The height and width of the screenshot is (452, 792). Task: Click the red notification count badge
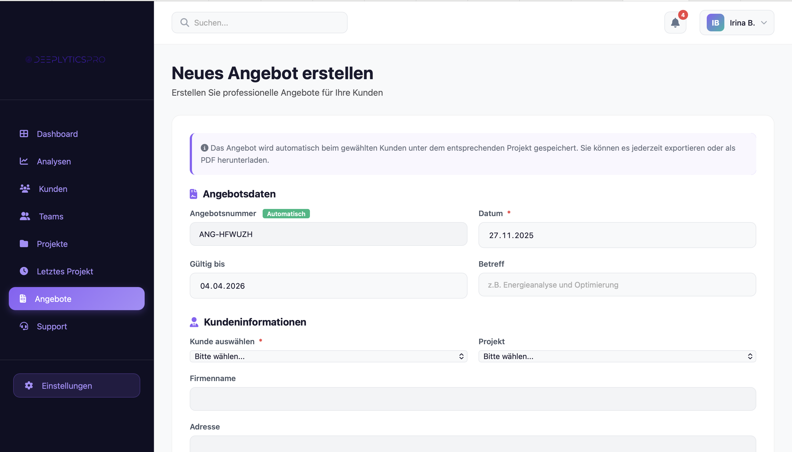pyautogui.click(x=683, y=15)
